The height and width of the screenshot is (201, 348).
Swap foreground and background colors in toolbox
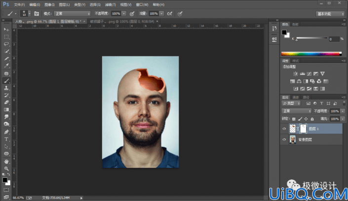coord(8,174)
